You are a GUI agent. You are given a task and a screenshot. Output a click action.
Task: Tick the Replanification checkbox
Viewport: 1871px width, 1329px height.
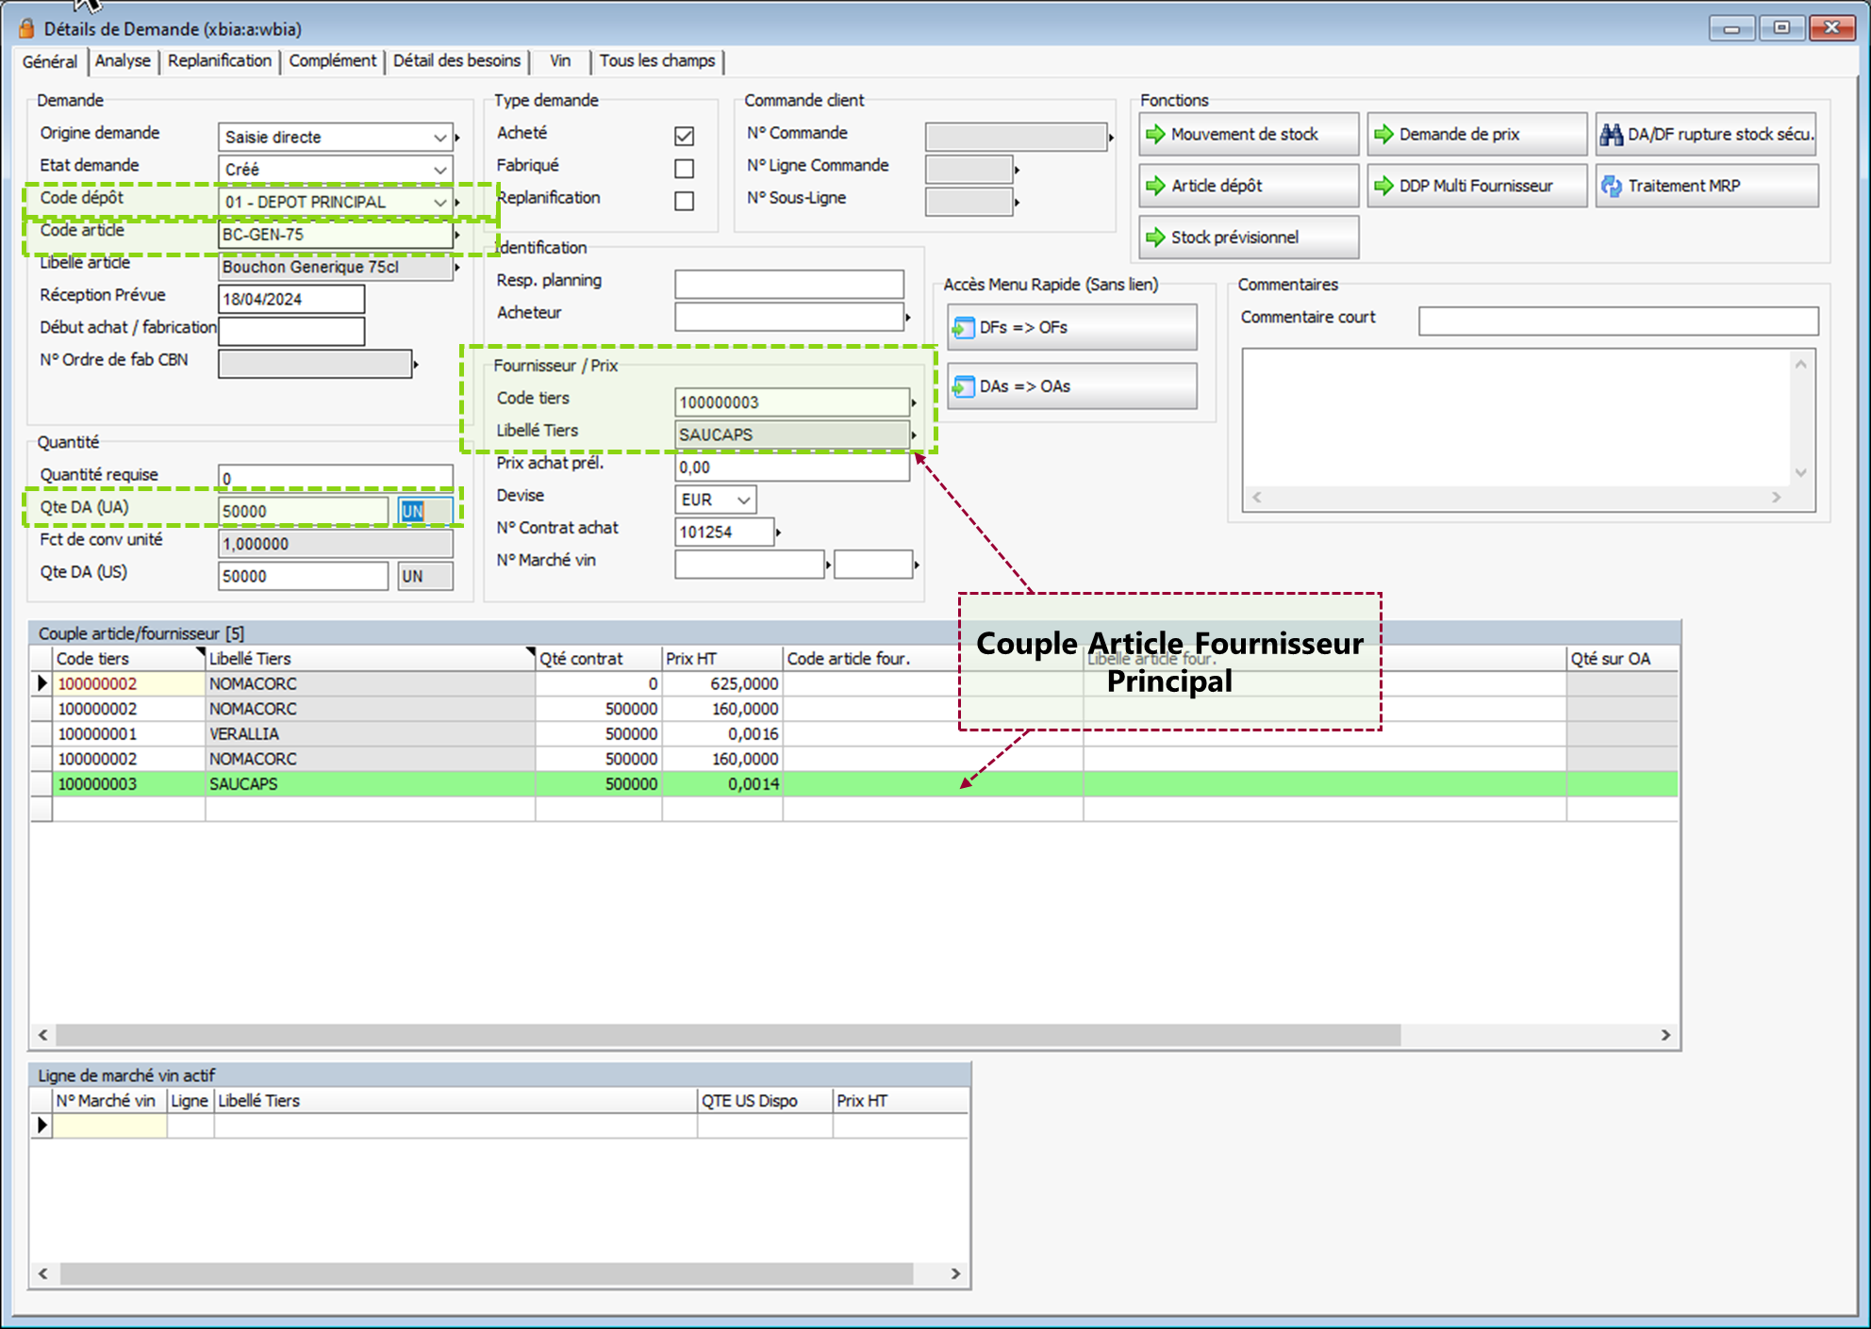coord(684,201)
